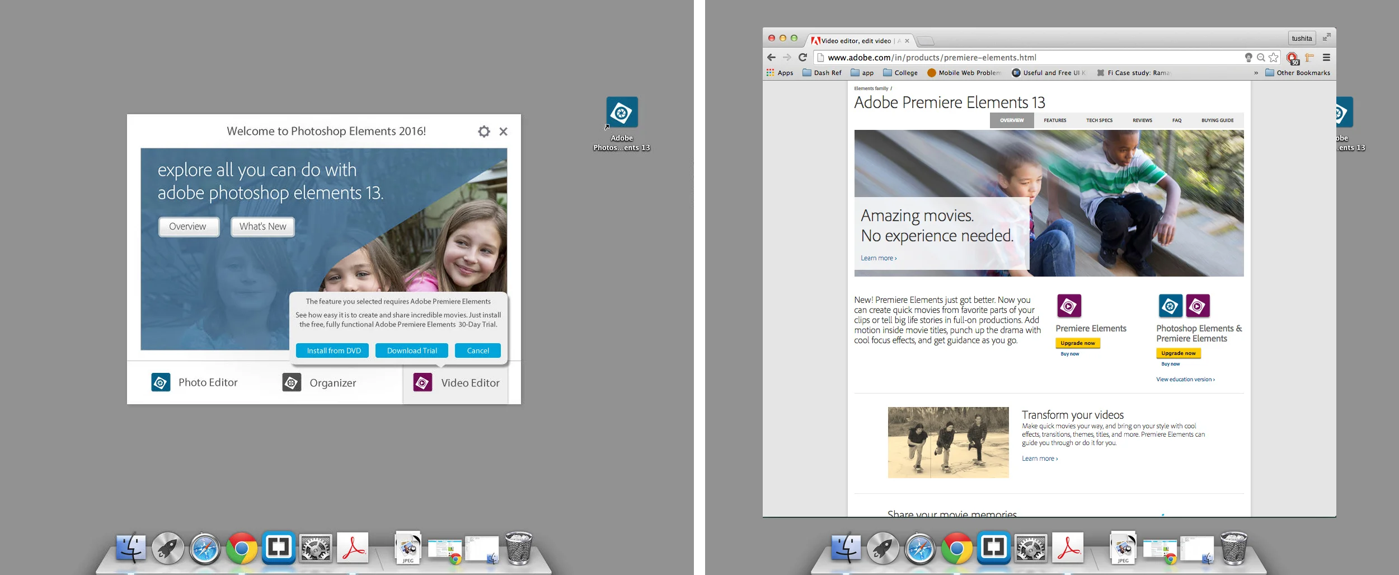Click the Premiere Elements product icon on the webpage

1069,306
